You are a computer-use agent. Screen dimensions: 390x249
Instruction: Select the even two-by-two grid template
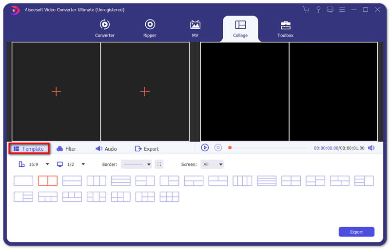(291, 181)
